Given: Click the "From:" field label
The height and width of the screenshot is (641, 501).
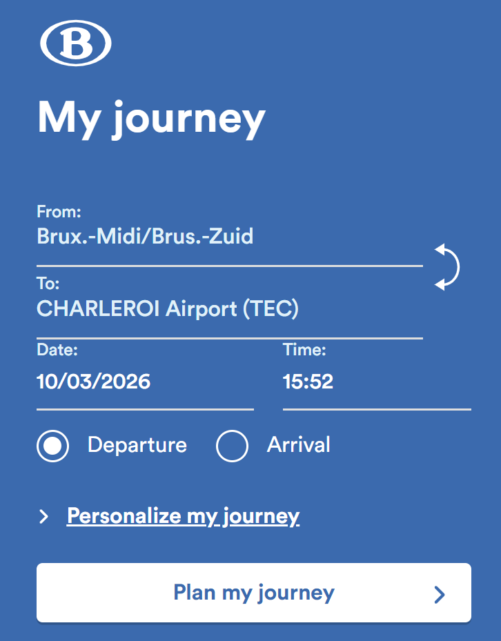Looking at the screenshot, I should point(59,211).
